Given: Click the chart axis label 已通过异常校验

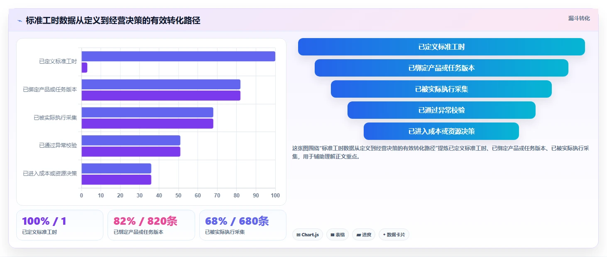Looking at the screenshot, I should (x=58, y=146).
